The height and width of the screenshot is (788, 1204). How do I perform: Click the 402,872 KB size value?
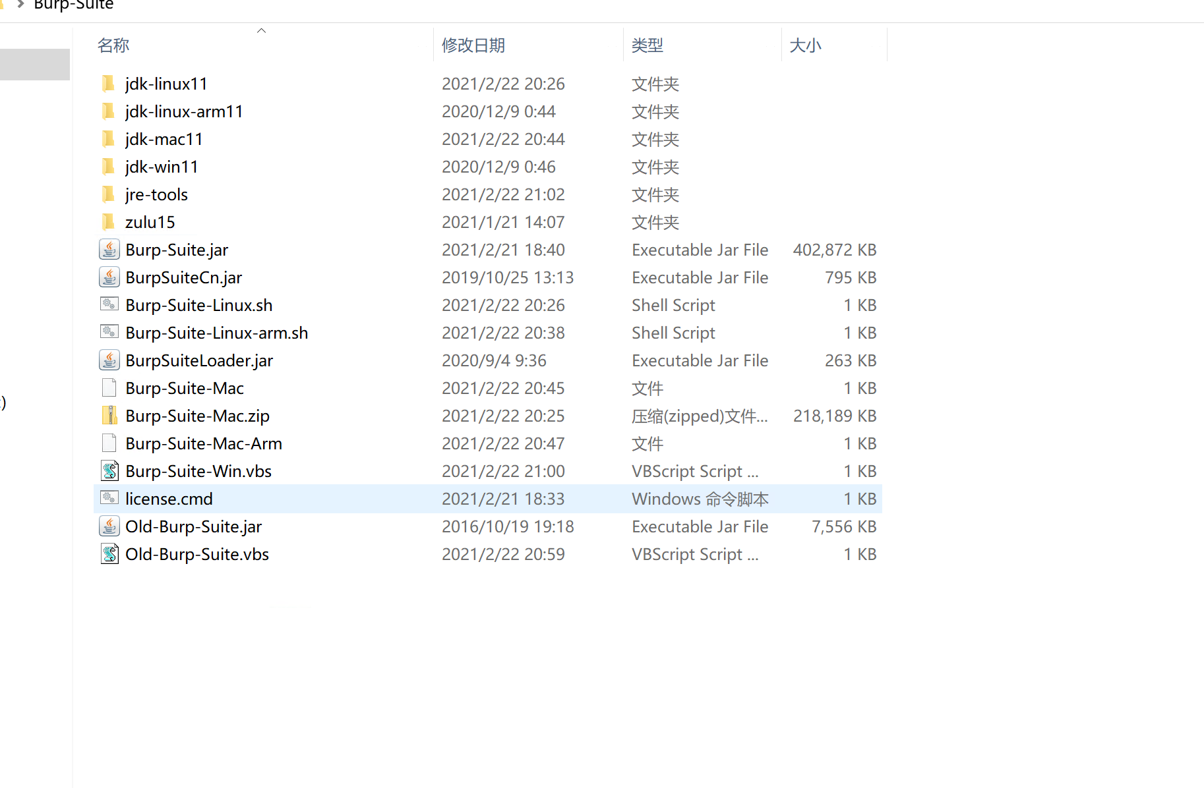coord(835,250)
